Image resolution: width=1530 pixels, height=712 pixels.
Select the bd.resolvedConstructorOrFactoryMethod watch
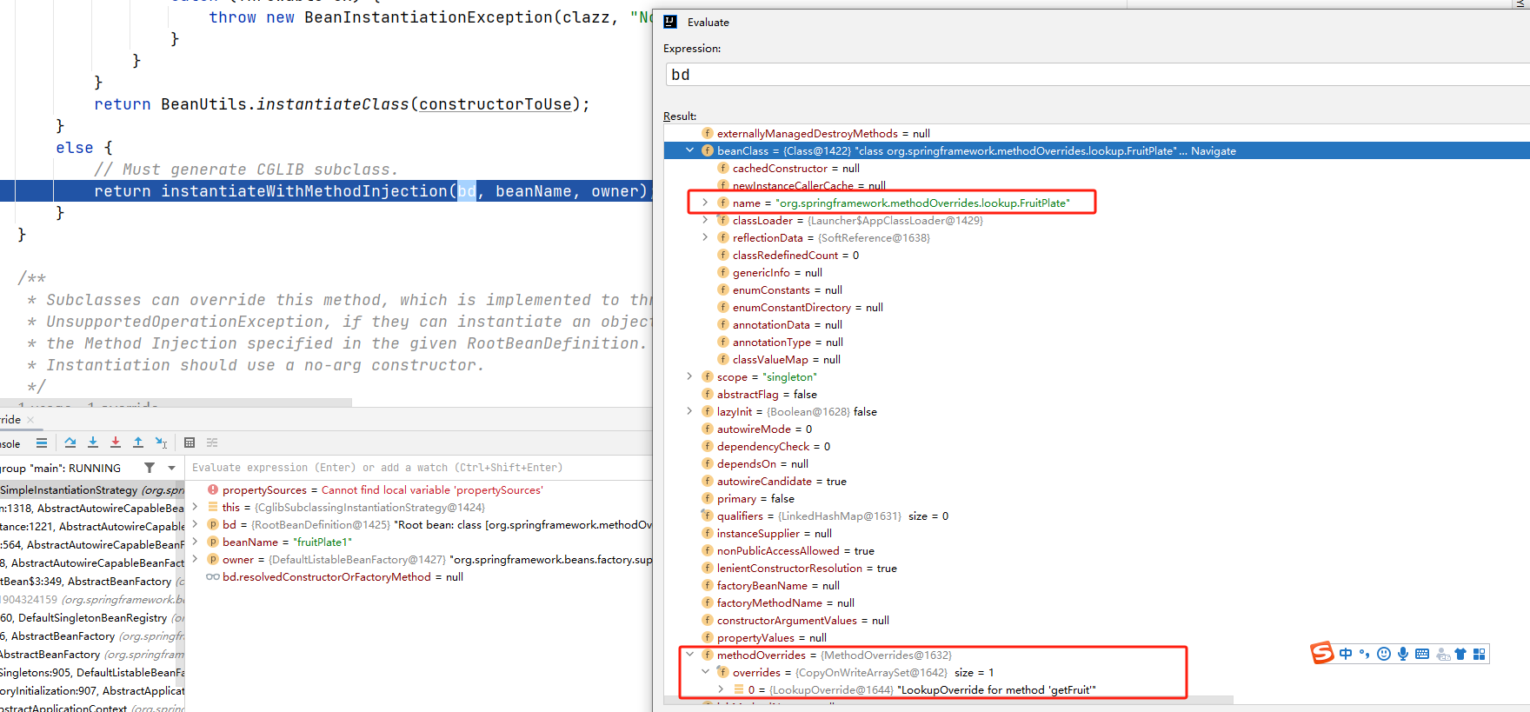point(419,576)
